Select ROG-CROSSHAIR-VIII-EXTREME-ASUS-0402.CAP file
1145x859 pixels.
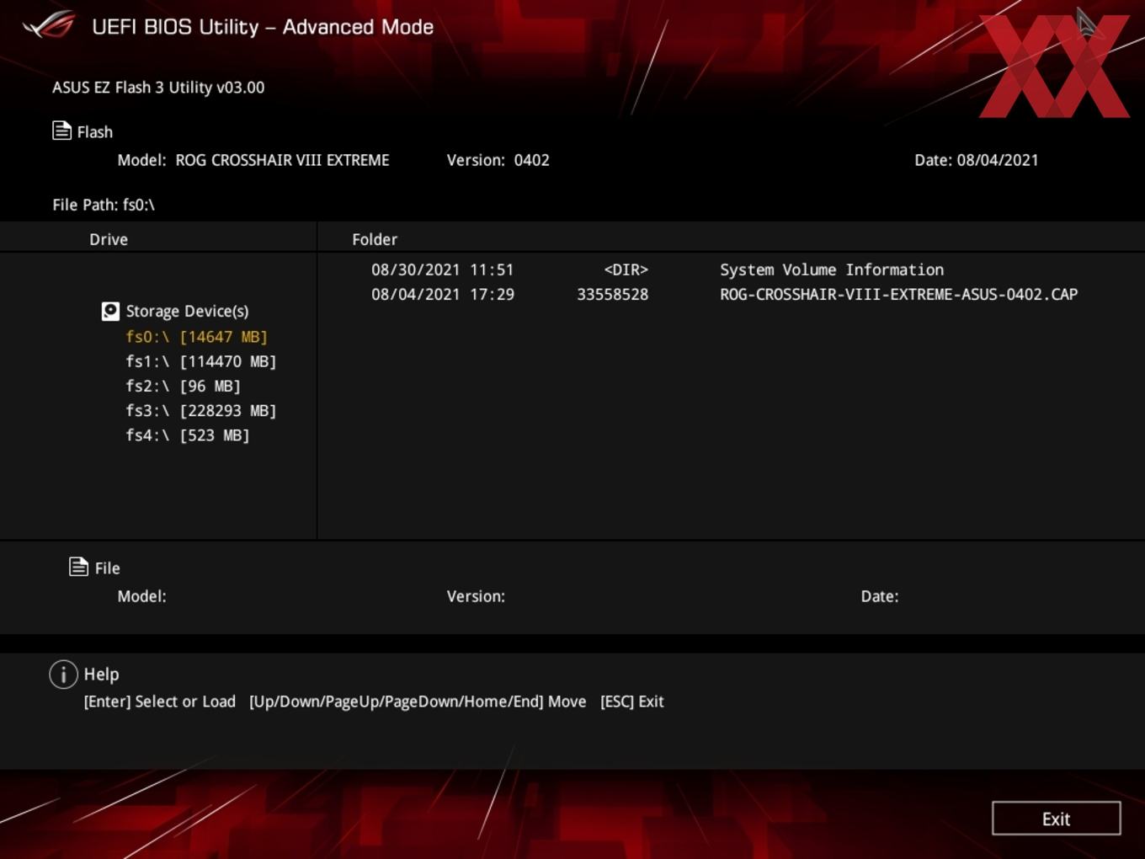coord(898,294)
